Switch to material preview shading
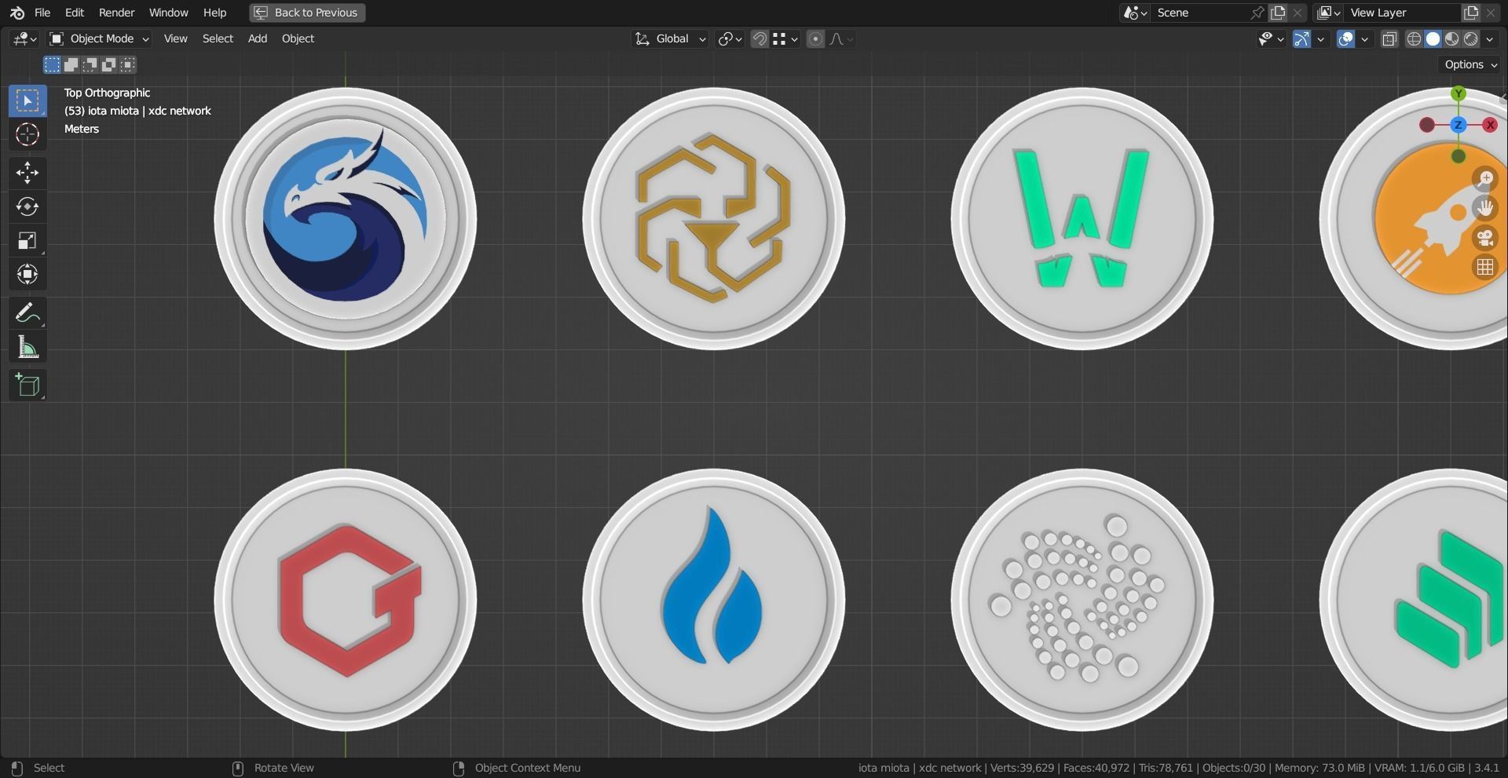Screen dimensions: 1508x778 pyautogui.click(x=1451, y=38)
